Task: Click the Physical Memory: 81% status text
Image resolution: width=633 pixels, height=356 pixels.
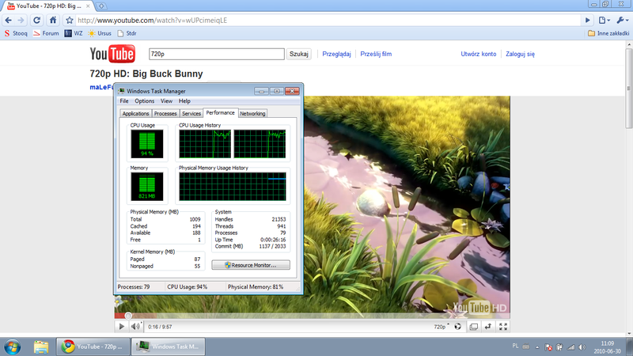Action: [256, 287]
